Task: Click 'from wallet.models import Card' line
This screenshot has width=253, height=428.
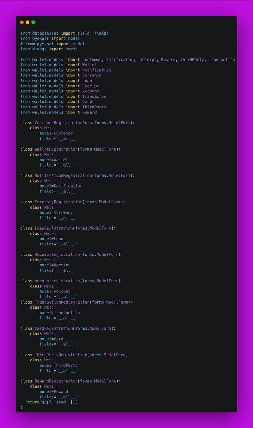Action: tap(56, 102)
